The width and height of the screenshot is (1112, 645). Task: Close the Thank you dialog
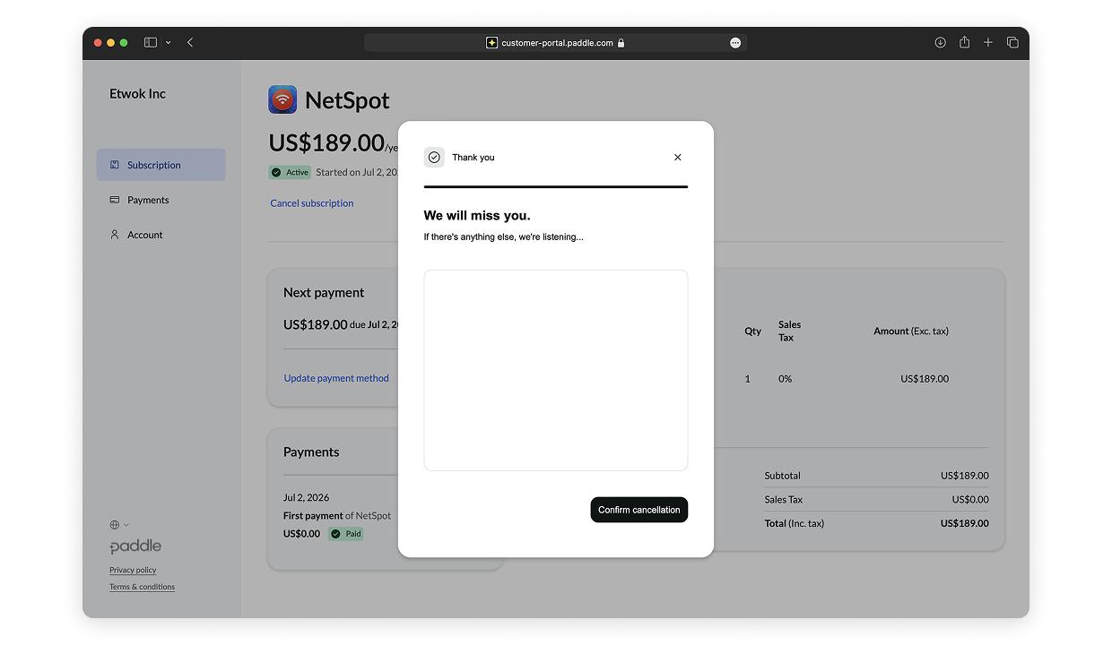(x=677, y=158)
